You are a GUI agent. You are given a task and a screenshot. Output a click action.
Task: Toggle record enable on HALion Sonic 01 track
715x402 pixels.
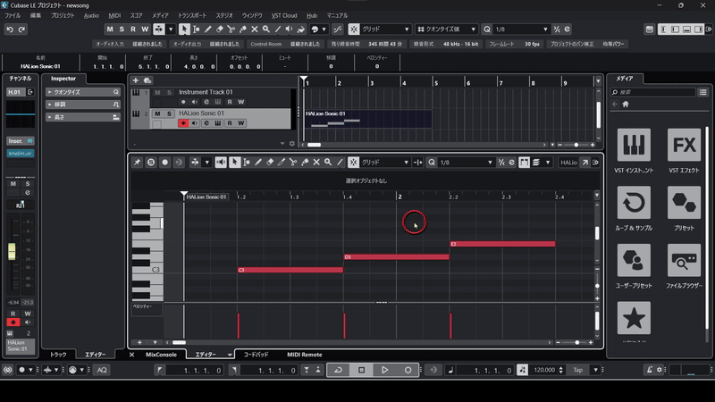pos(183,123)
